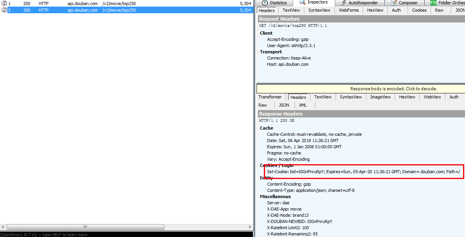Select response Headers tab
The height and width of the screenshot is (237, 465).
pos(298,97)
